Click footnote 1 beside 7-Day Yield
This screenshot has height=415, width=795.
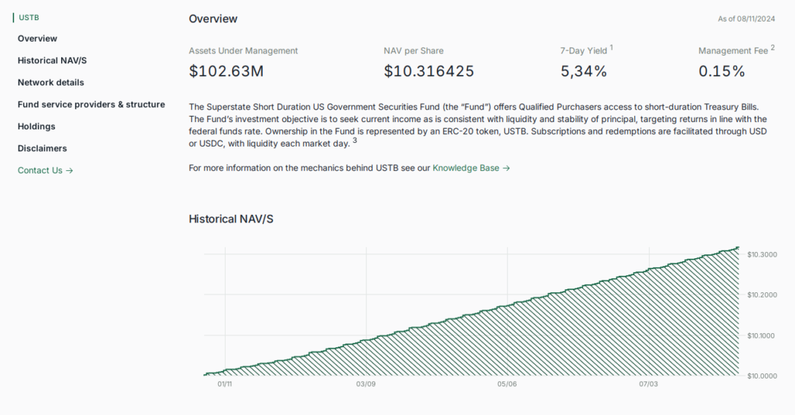click(x=612, y=48)
